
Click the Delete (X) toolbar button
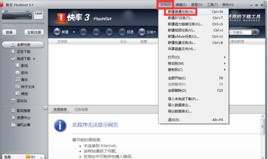pyautogui.click(x=109, y=32)
